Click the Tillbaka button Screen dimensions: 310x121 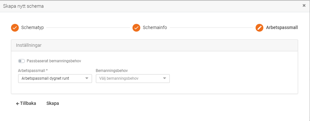click(x=26, y=104)
